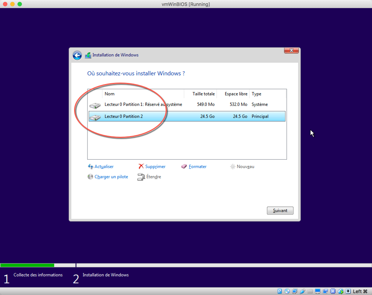Click the Nom column header

pyautogui.click(x=143, y=94)
